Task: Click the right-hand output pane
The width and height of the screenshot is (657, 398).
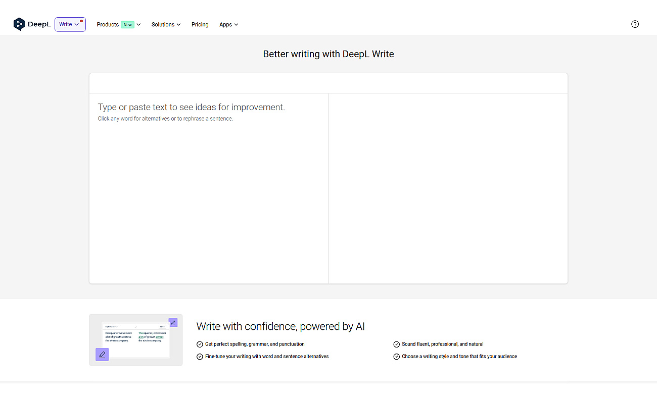Action: (448, 188)
